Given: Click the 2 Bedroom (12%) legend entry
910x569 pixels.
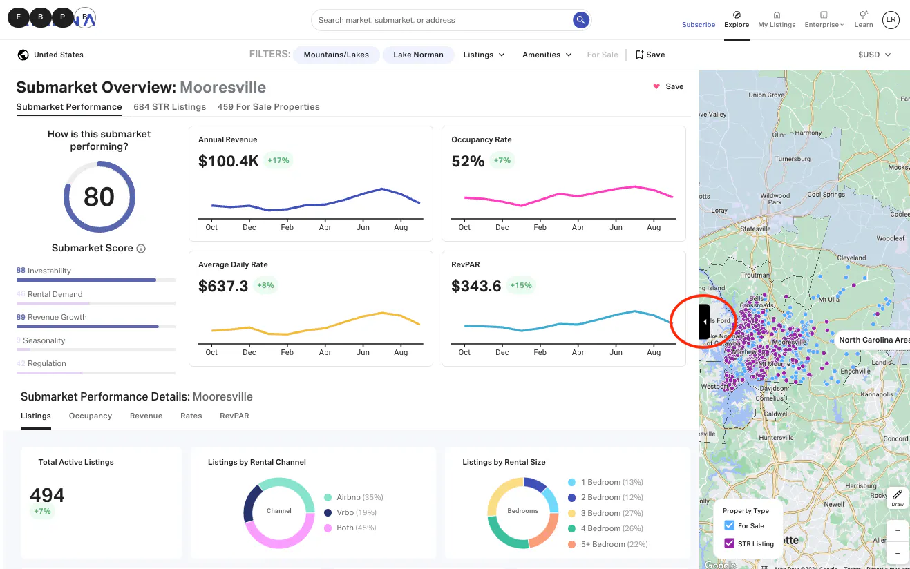Looking at the screenshot, I should [x=605, y=497].
